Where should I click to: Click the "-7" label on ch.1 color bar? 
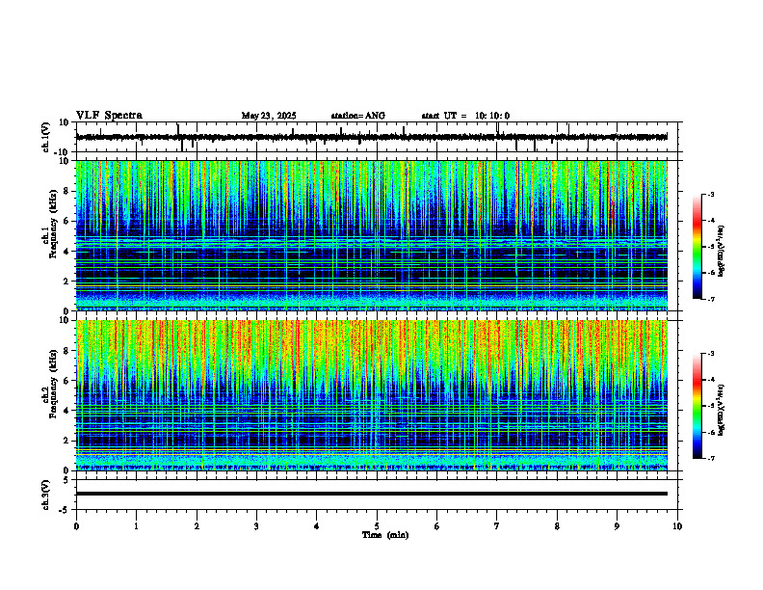pos(711,299)
